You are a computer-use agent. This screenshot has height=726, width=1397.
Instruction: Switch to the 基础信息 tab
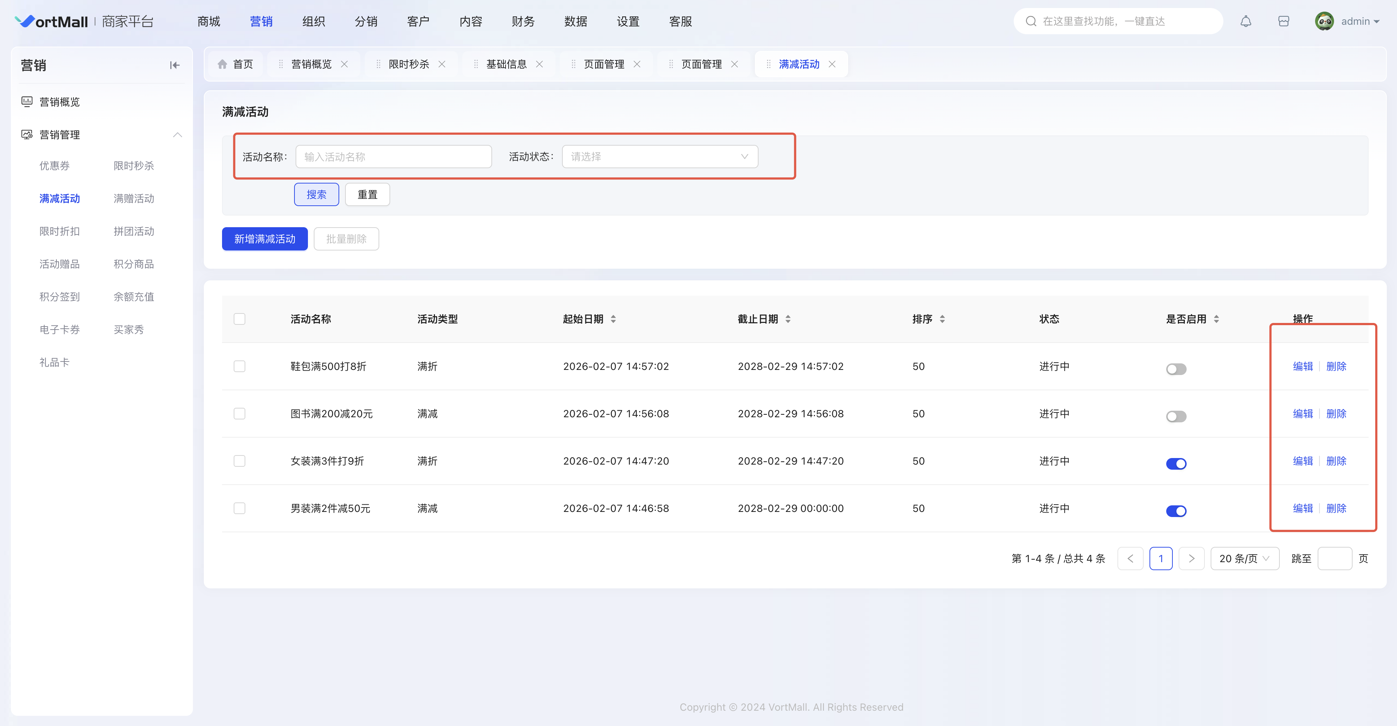(x=506, y=64)
